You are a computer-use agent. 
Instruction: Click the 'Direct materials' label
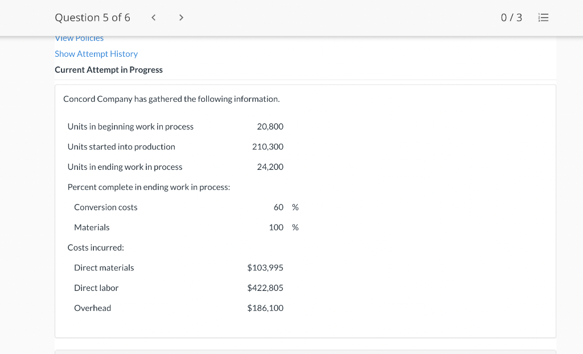coord(104,268)
